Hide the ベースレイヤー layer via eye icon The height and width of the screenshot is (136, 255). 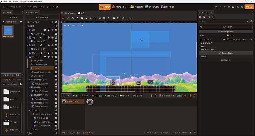pyautogui.click(x=45, y=57)
